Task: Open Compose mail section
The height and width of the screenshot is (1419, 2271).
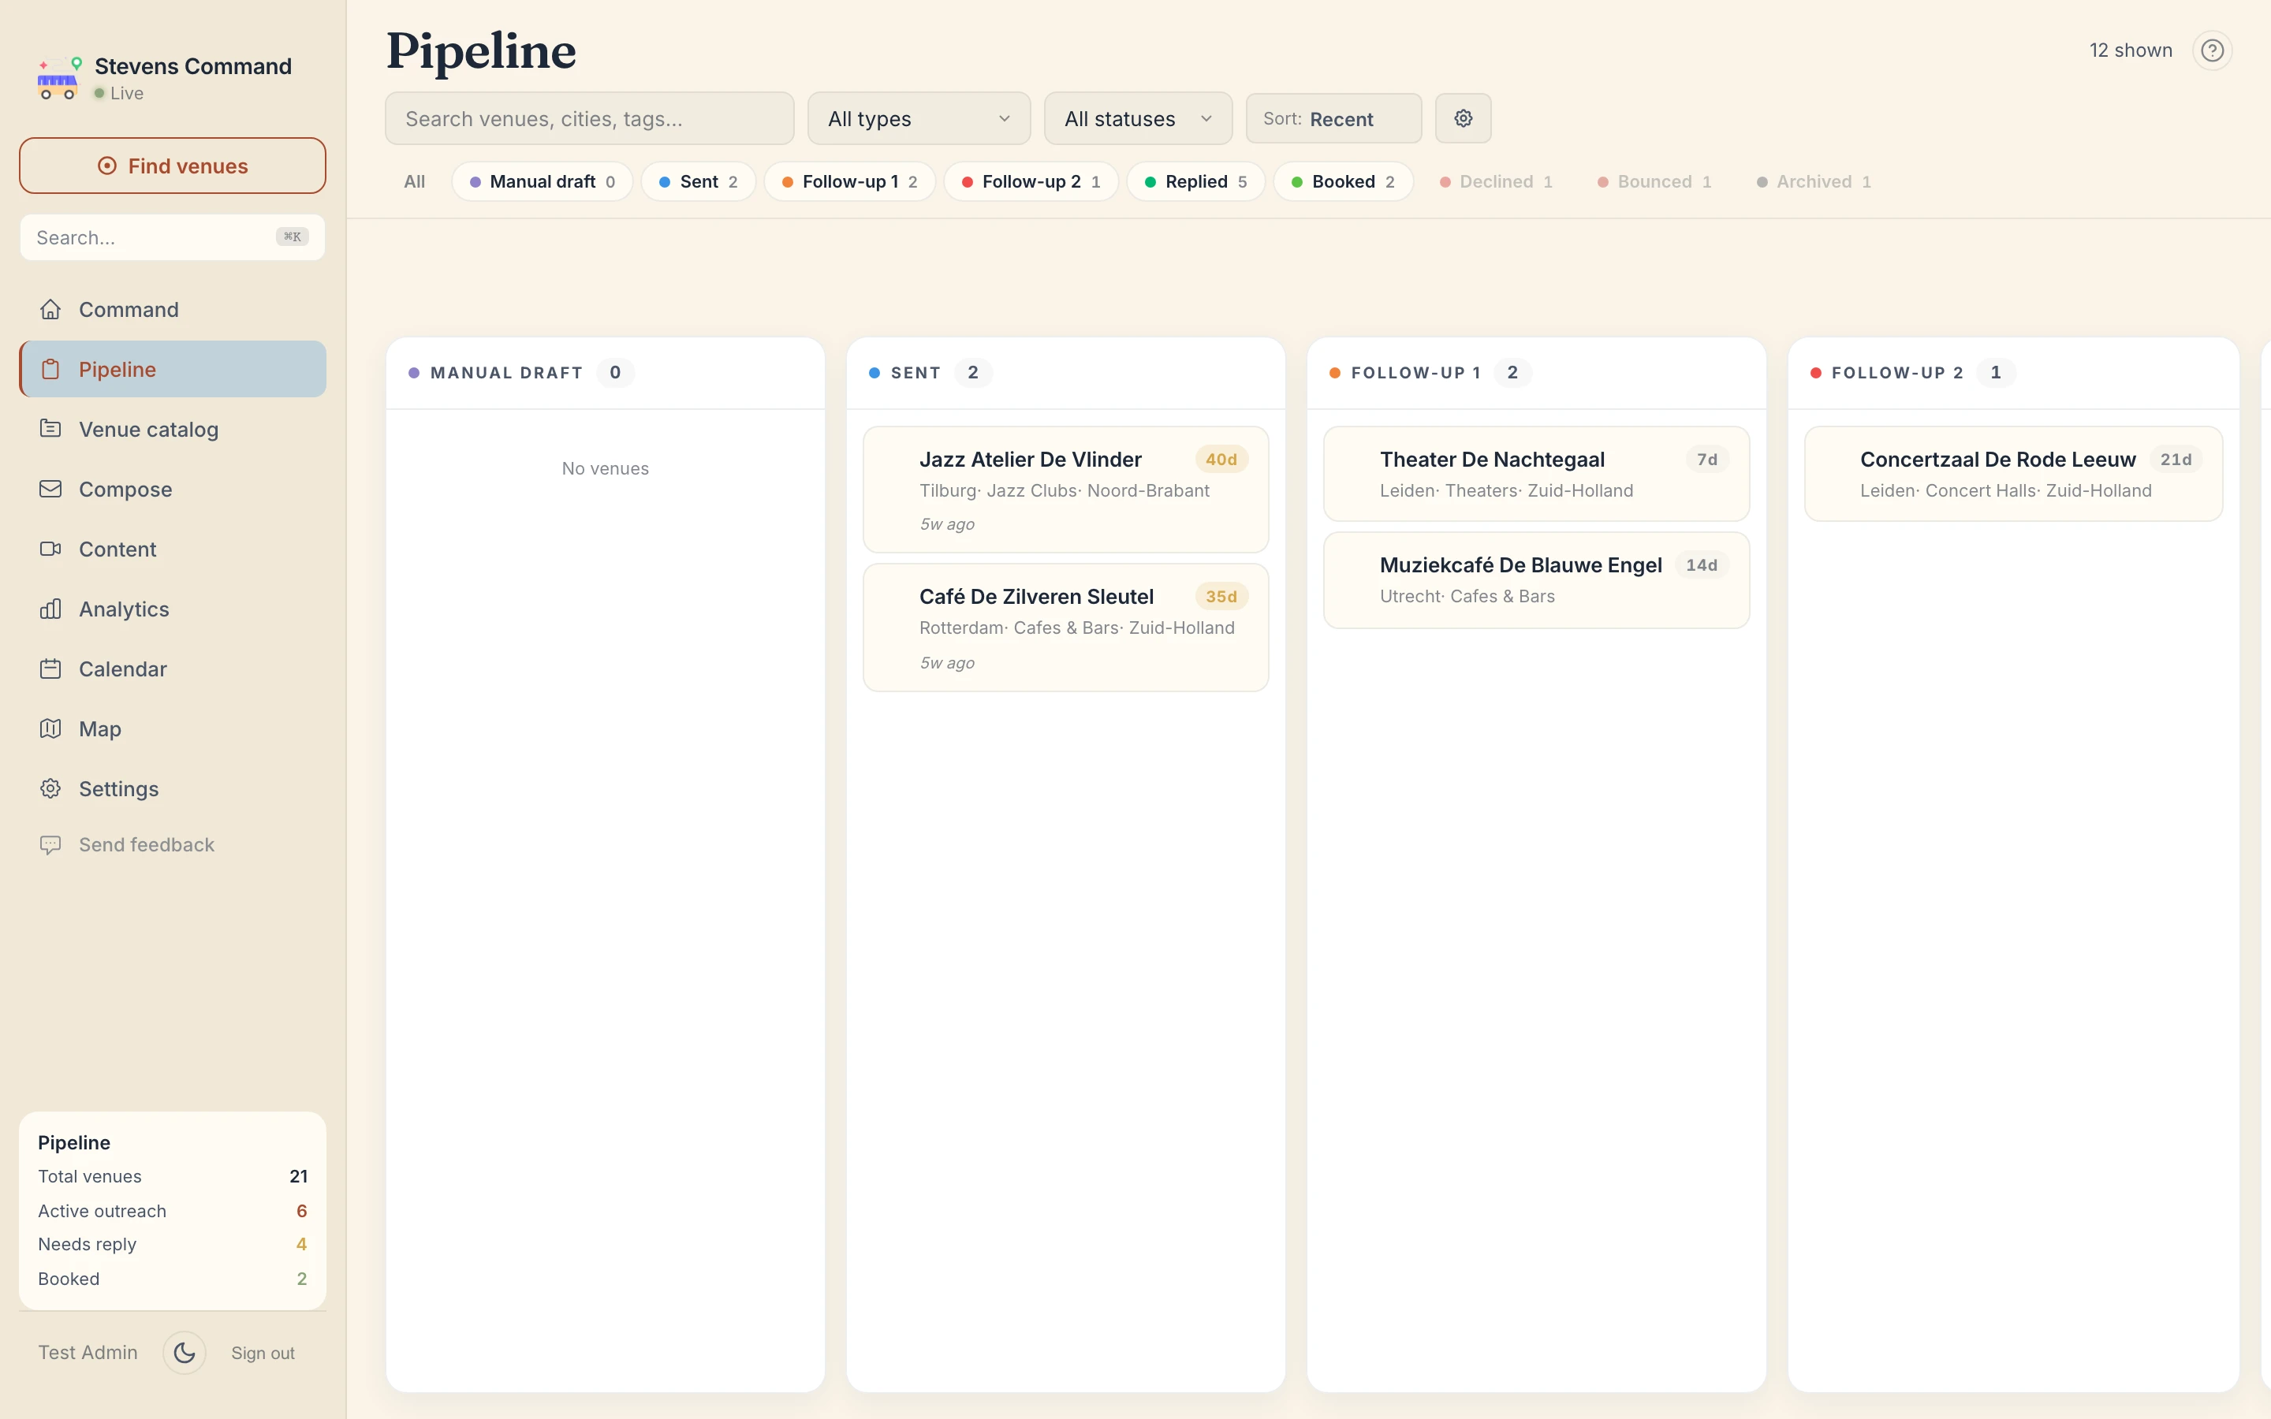Action: pos(125,489)
